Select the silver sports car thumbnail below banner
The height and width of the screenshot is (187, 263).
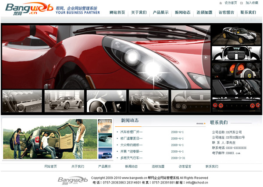click(64, 101)
